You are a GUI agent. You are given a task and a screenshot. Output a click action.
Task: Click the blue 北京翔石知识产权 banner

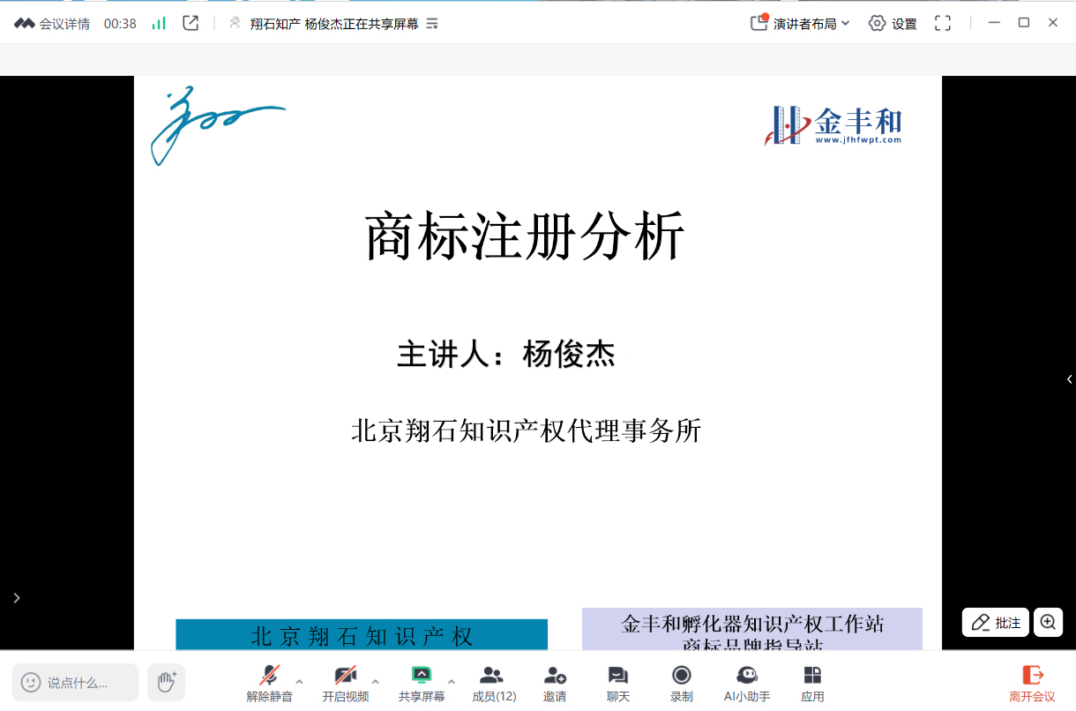(362, 634)
